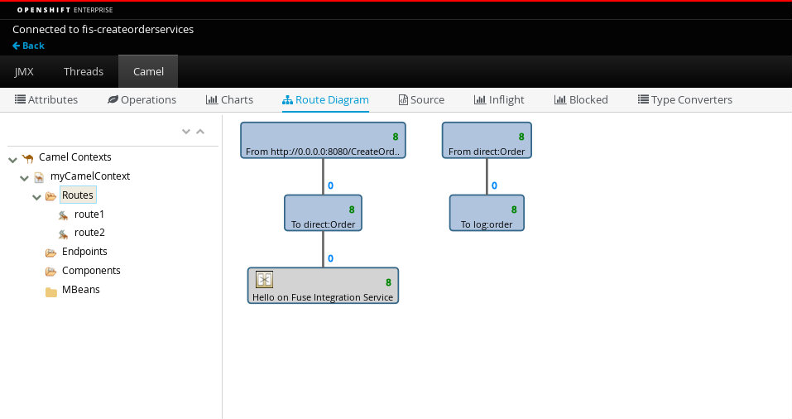Select the Components tree item

(x=91, y=271)
